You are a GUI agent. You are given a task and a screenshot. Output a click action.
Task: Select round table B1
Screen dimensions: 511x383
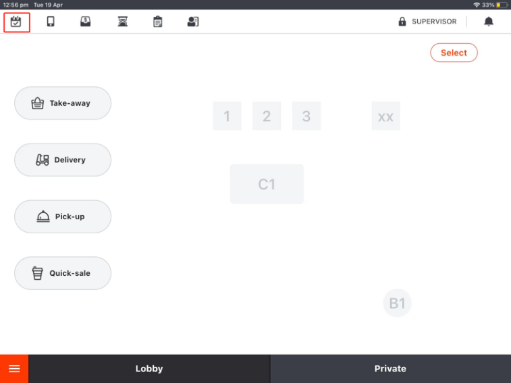[397, 303]
